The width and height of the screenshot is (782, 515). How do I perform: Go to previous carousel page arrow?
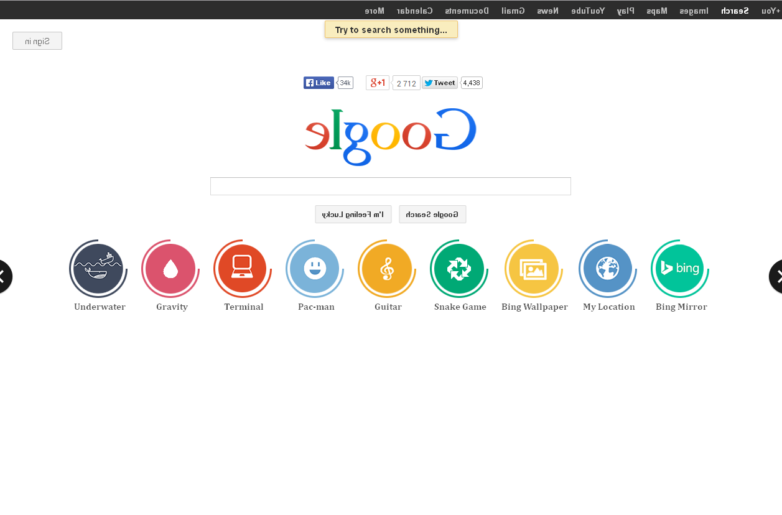point(6,277)
